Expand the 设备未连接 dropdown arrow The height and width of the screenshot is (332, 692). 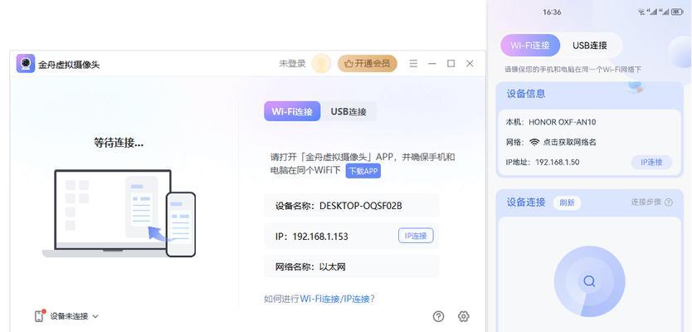(x=95, y=316)
